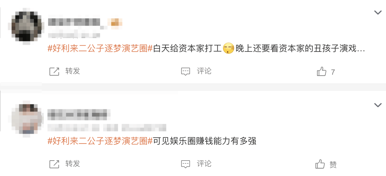Click the thumbs-up icon beside 赞
The image size is (386, 176).
tap(320, 164)
